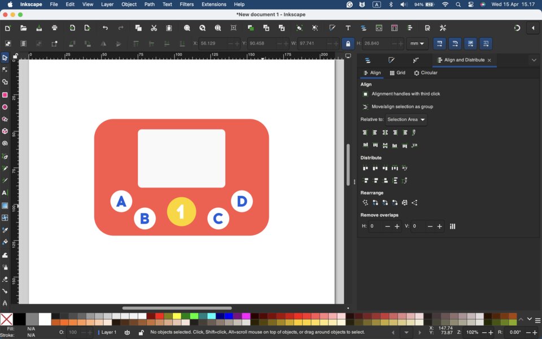Open the mm units dropdown
Image resolution: width=542 pixels, height=339 pixels.
coord(417,44)
